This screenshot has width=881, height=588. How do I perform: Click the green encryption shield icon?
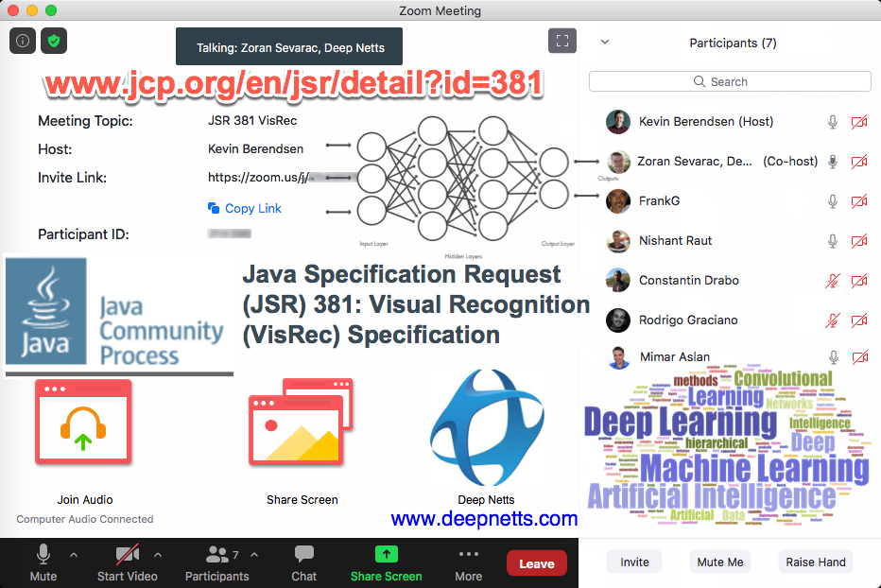[54, 41]
